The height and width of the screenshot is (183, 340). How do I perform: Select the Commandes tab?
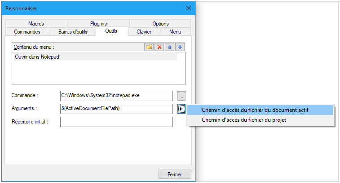click(x=27, y=32)
